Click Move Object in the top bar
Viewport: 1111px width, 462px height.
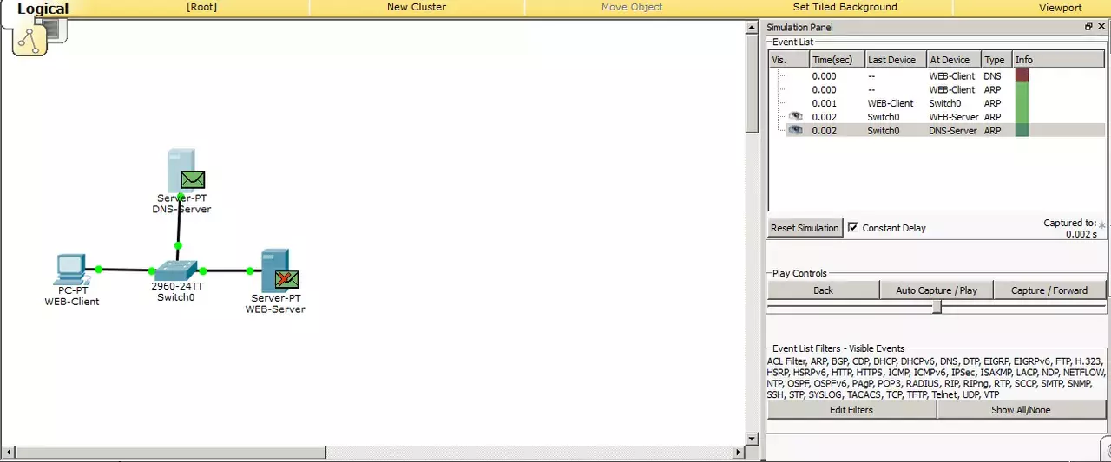coord(632,7)
